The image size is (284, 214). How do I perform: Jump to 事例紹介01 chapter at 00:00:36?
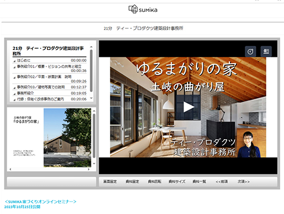coord(50,69)
